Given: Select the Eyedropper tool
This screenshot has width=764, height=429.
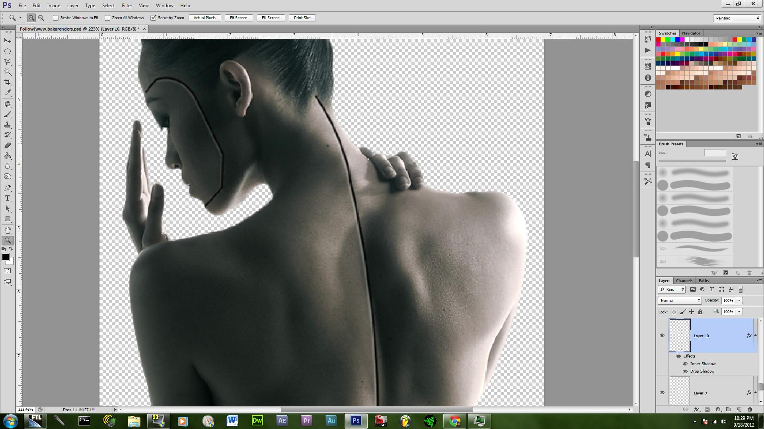Looking at the screenshot, I should tap(8, 93).
